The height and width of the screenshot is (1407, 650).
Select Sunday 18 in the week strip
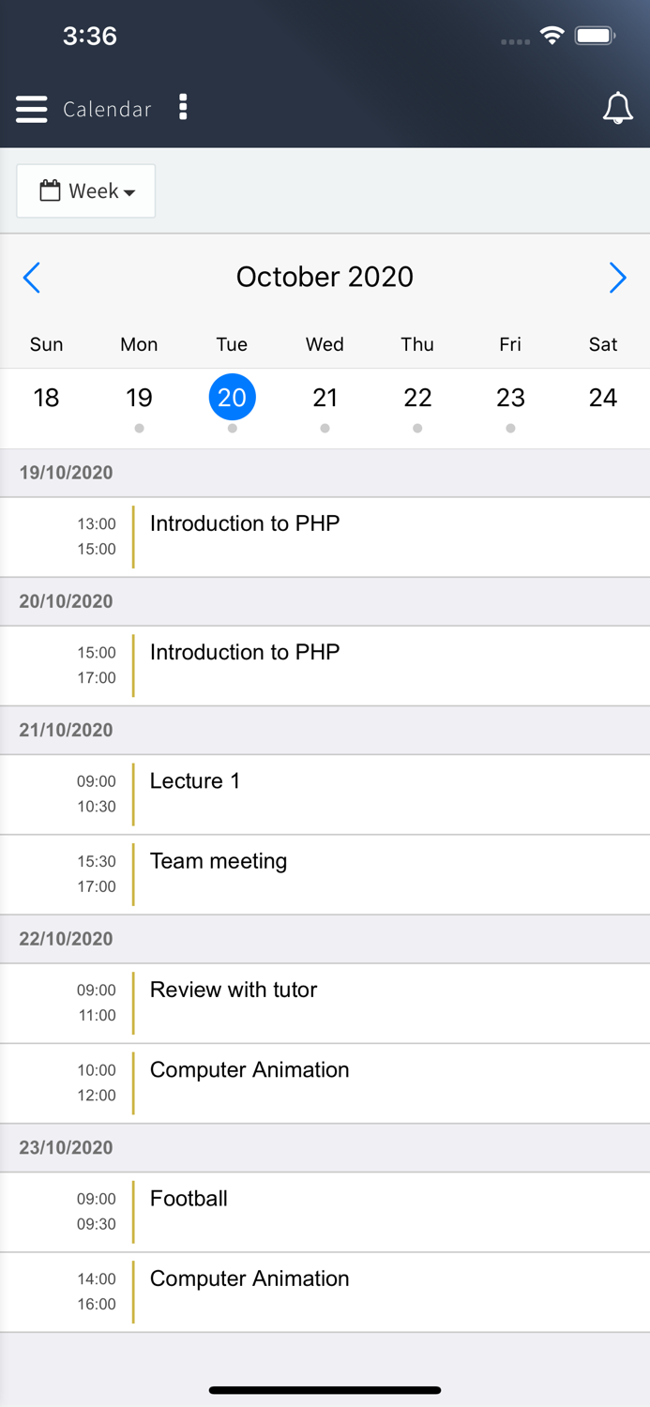pyautogui.click(x=46, y=398)
